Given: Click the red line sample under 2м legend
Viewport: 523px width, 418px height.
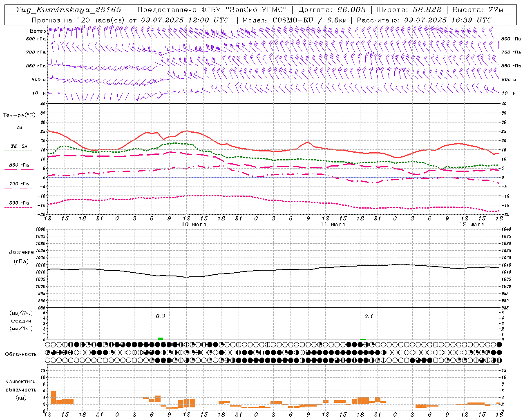Looking at the screenshot, I should pyautogui.click(x=19, y=132).
